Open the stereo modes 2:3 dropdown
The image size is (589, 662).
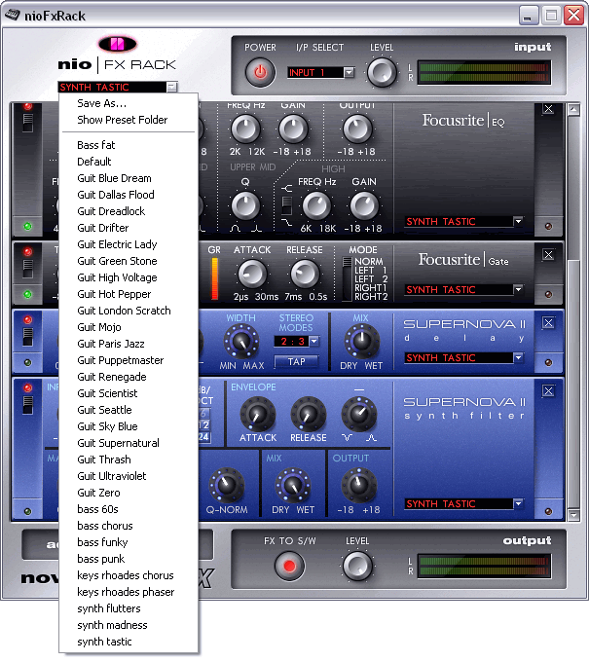tap(314, 341)
